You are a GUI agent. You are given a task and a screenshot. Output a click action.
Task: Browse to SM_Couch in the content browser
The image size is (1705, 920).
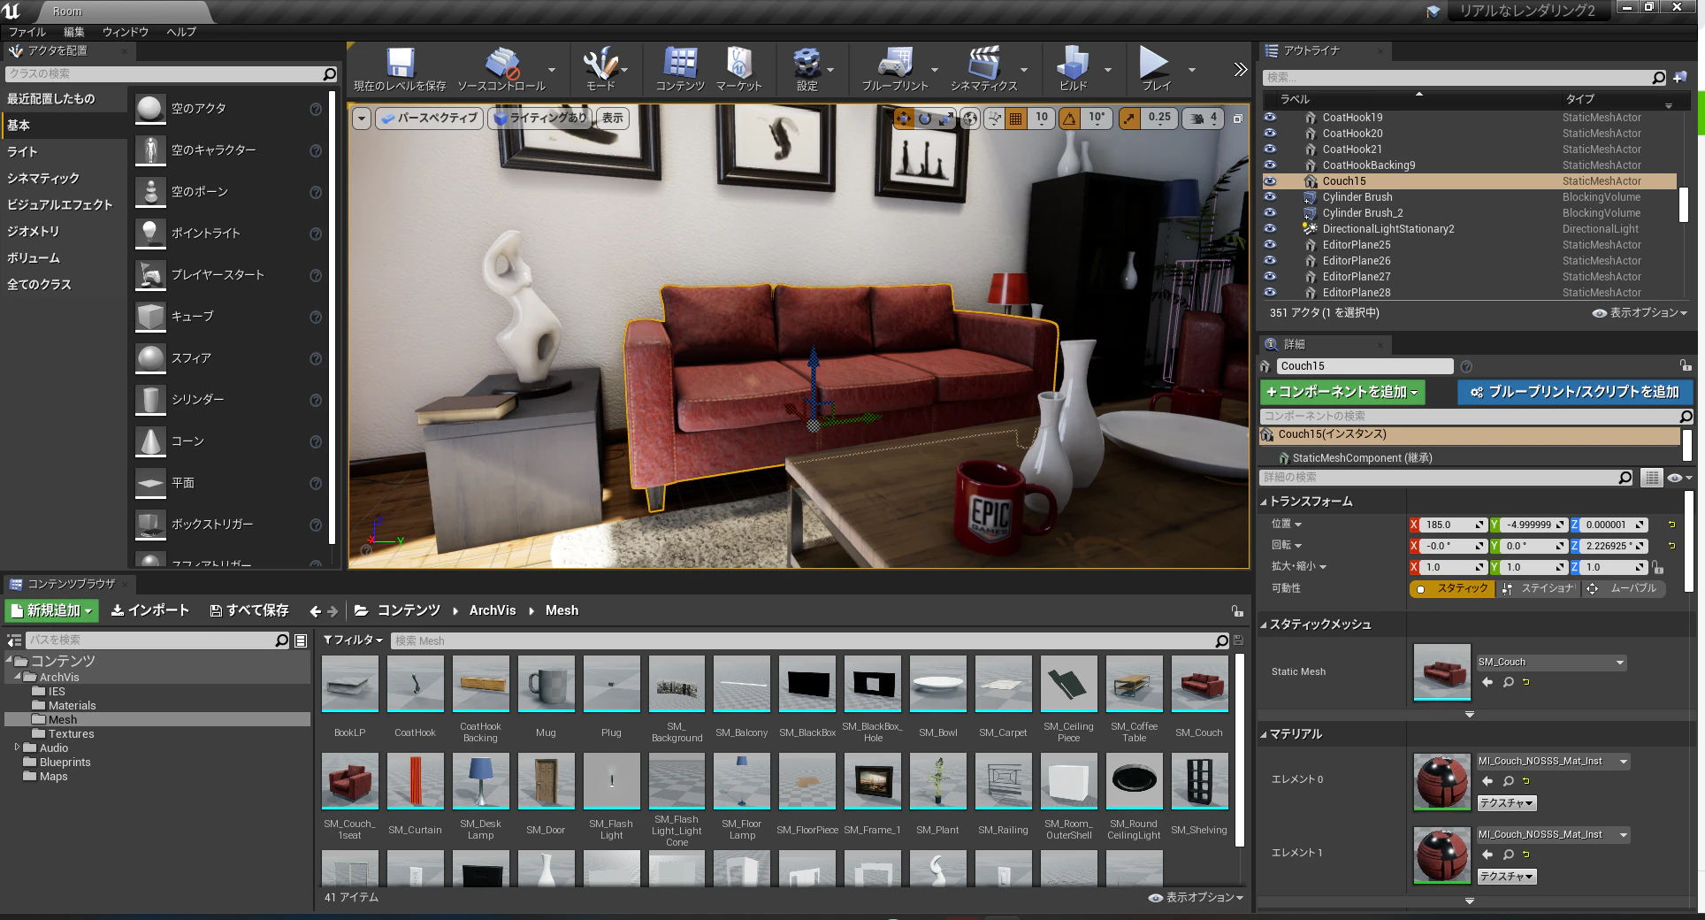tap(1509, 682)
